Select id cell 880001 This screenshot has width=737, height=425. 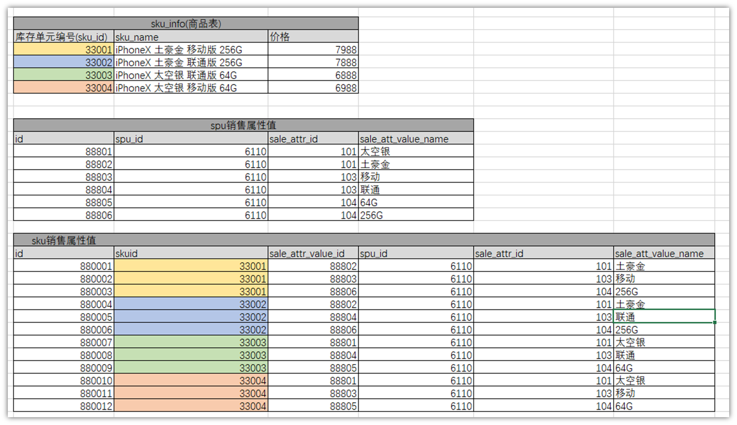tap(64, 266)
